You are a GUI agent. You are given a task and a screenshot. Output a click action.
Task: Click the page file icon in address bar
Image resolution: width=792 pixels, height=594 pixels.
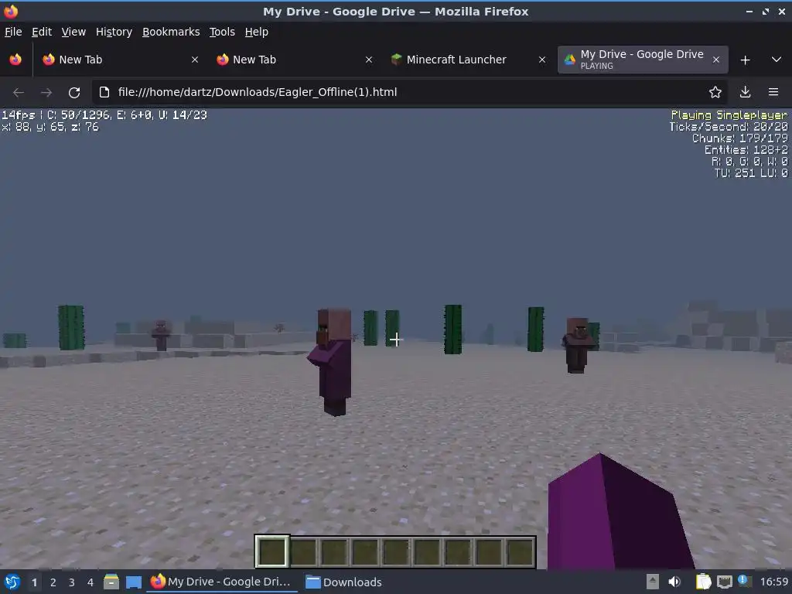tap(104, 92)
